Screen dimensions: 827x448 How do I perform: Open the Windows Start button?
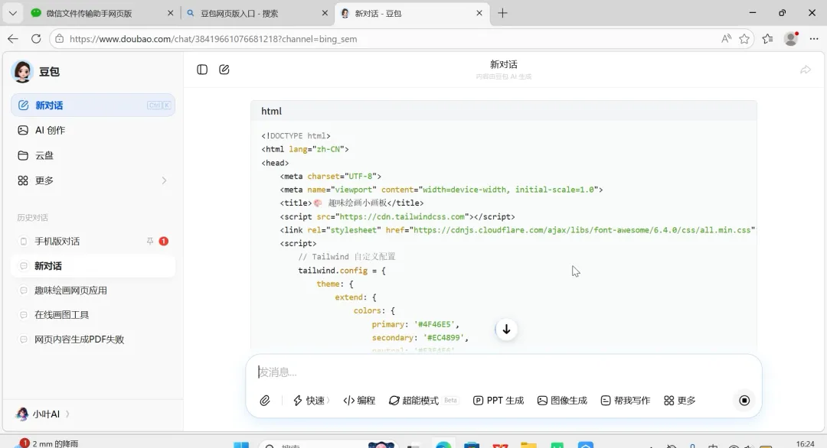click(x=241, y=446)
